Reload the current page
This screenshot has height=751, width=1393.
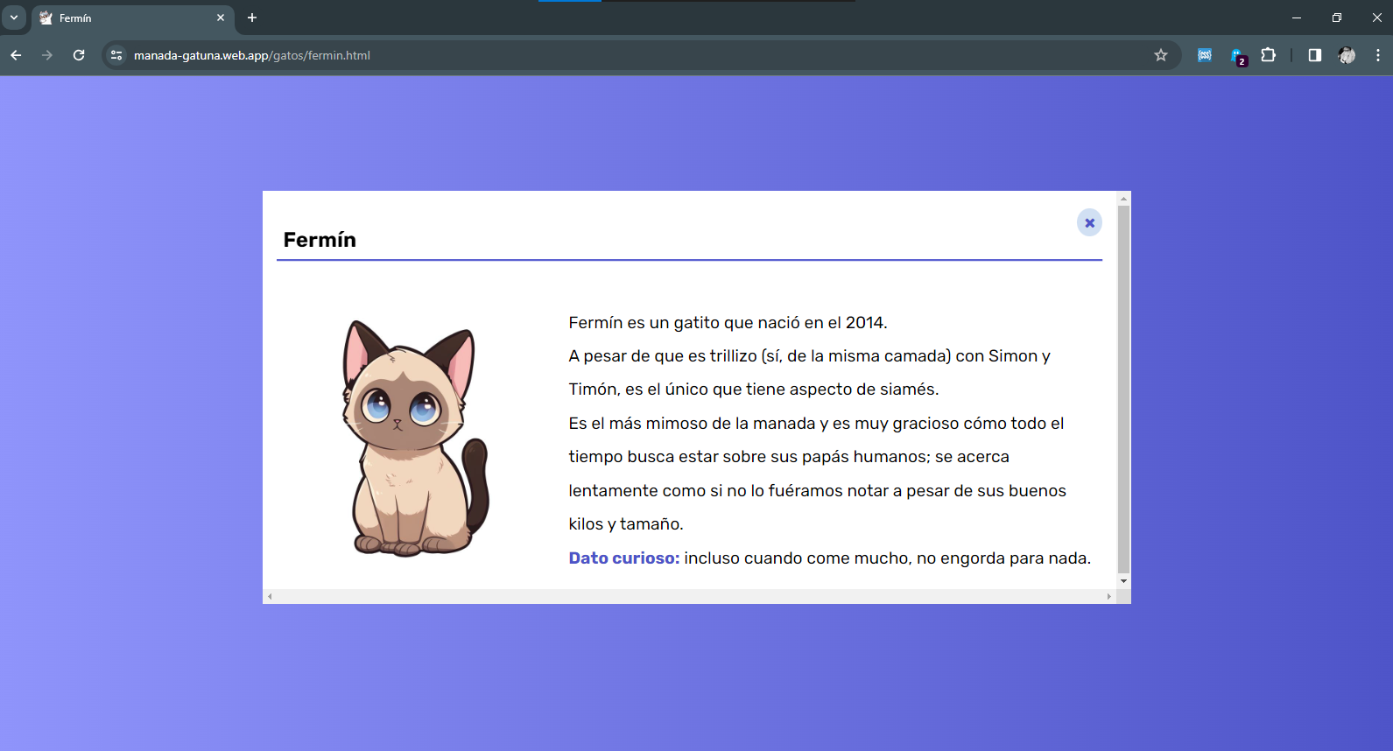pyautogui.click(x=79, y=55)
